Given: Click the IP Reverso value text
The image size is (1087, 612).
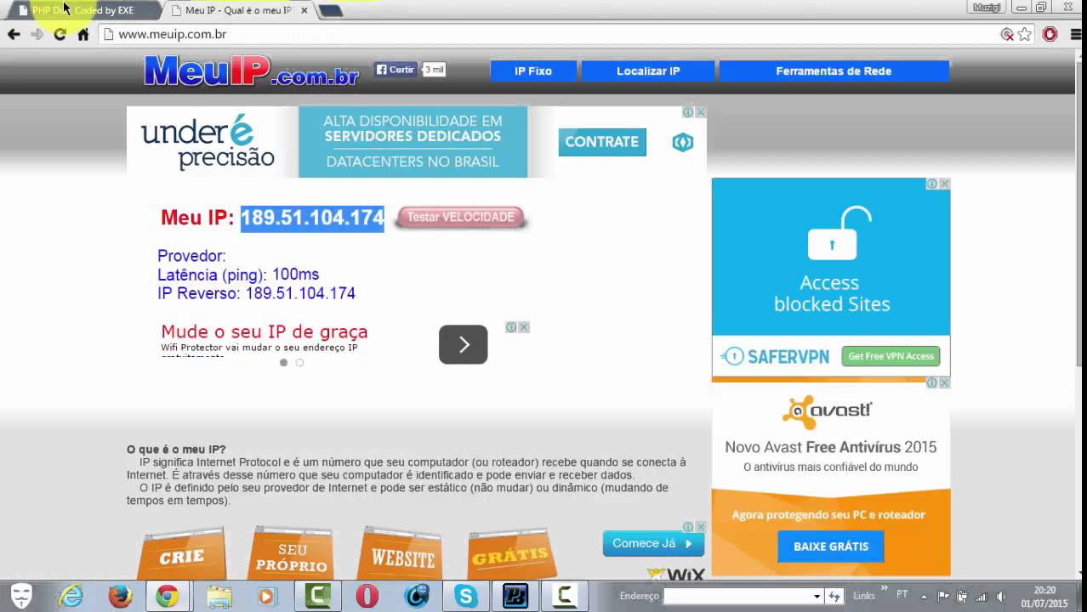Looking at the screenshot, I should (300, 293).
